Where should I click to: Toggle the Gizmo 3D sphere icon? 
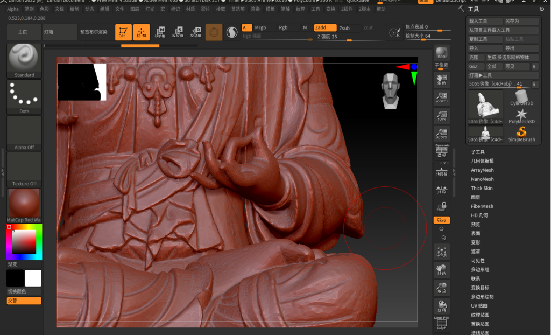click(214, 32)
